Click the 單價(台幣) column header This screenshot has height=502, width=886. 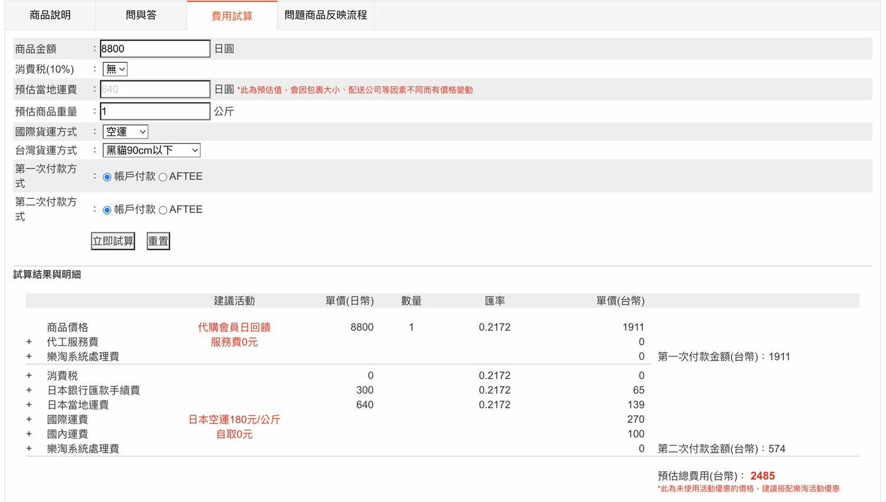click(620, 301)
